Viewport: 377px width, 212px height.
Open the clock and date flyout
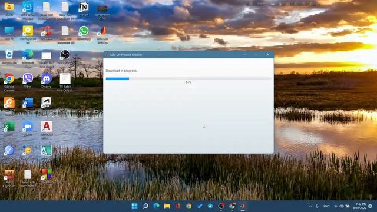point(360,206)
